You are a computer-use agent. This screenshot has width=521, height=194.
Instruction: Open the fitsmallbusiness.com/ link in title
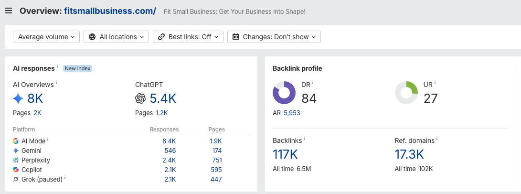pos(110,11)
